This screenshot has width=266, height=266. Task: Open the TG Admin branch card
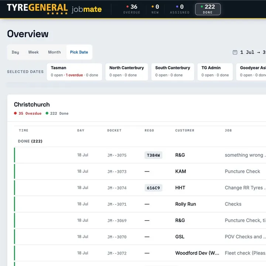[x=215, y=72]
